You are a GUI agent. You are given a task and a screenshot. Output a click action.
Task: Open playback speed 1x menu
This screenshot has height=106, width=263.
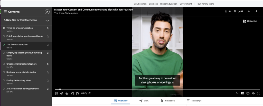coord(237,93)
